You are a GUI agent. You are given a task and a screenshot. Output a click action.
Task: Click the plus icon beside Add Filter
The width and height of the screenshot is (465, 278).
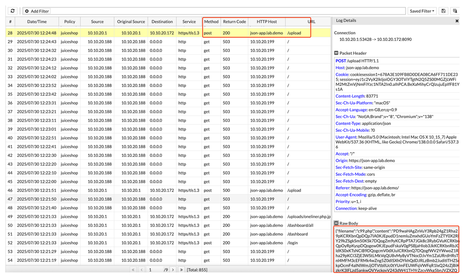[x=27, y=11]
